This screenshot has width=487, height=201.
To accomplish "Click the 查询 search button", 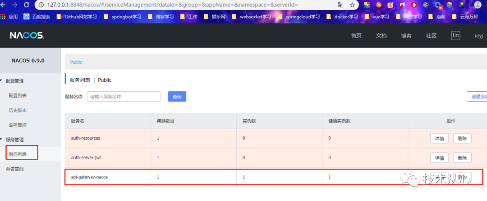I will (x=177, y=97).
